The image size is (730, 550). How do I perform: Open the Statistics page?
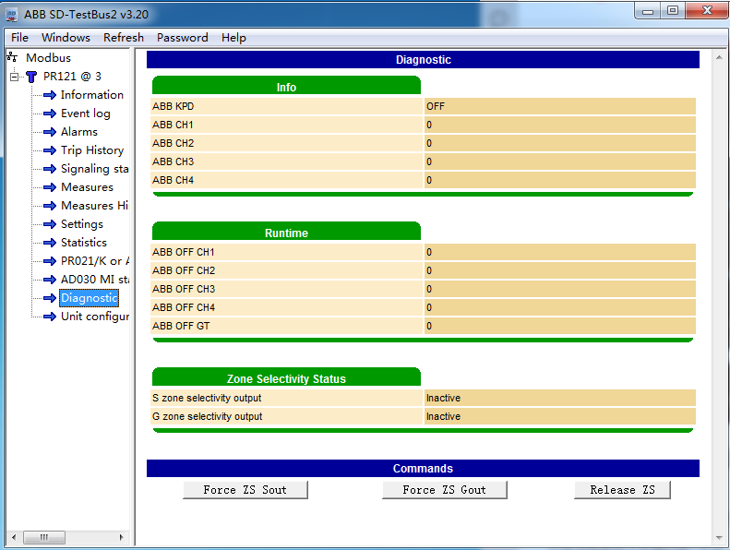pos(84,243)
